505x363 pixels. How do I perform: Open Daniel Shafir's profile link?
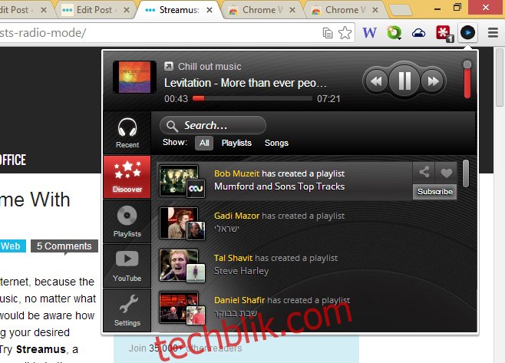239,300
